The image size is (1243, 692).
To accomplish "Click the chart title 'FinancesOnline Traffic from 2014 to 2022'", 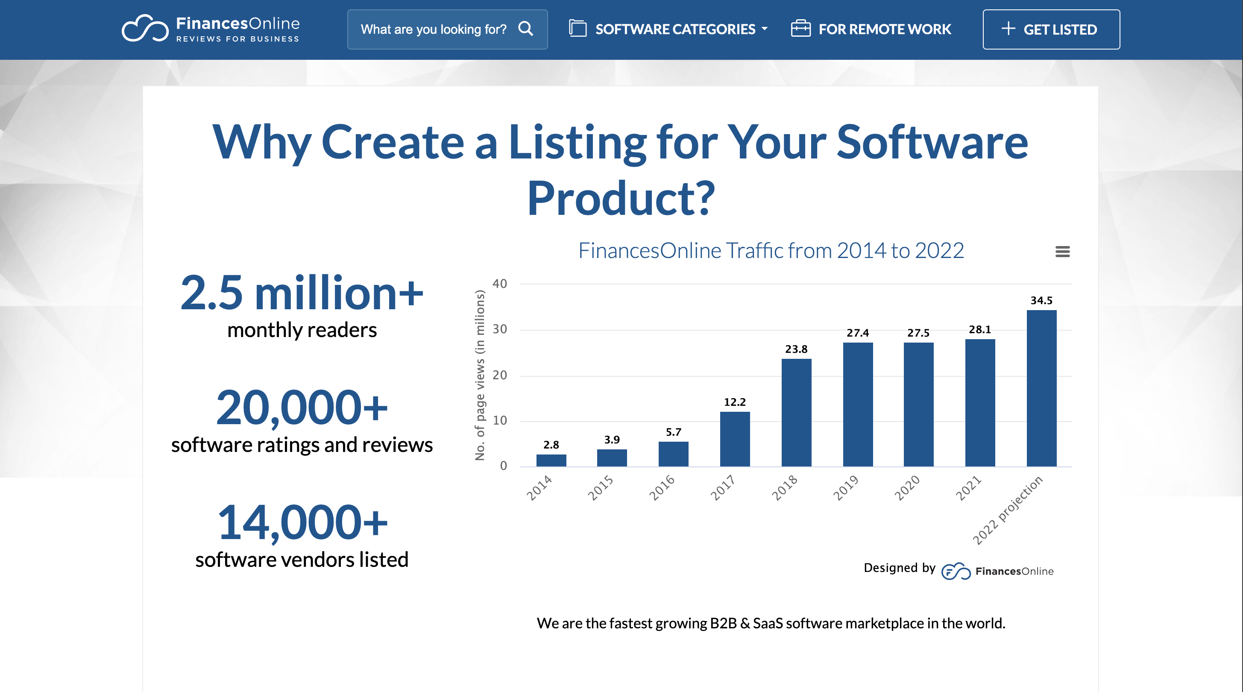I will coord(771,250).
